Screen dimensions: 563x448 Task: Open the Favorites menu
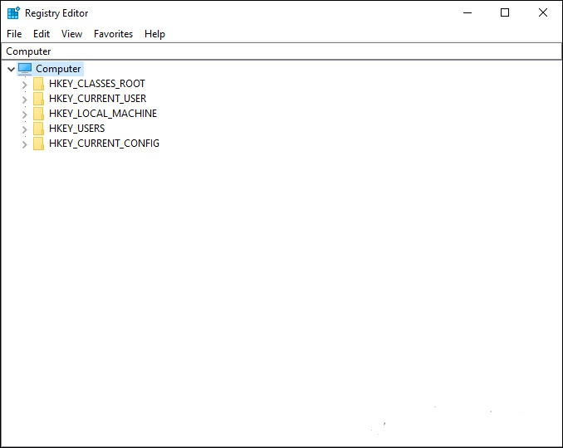[x=114, y=34]
